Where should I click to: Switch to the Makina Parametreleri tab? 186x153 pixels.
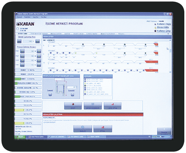(108, 34)
